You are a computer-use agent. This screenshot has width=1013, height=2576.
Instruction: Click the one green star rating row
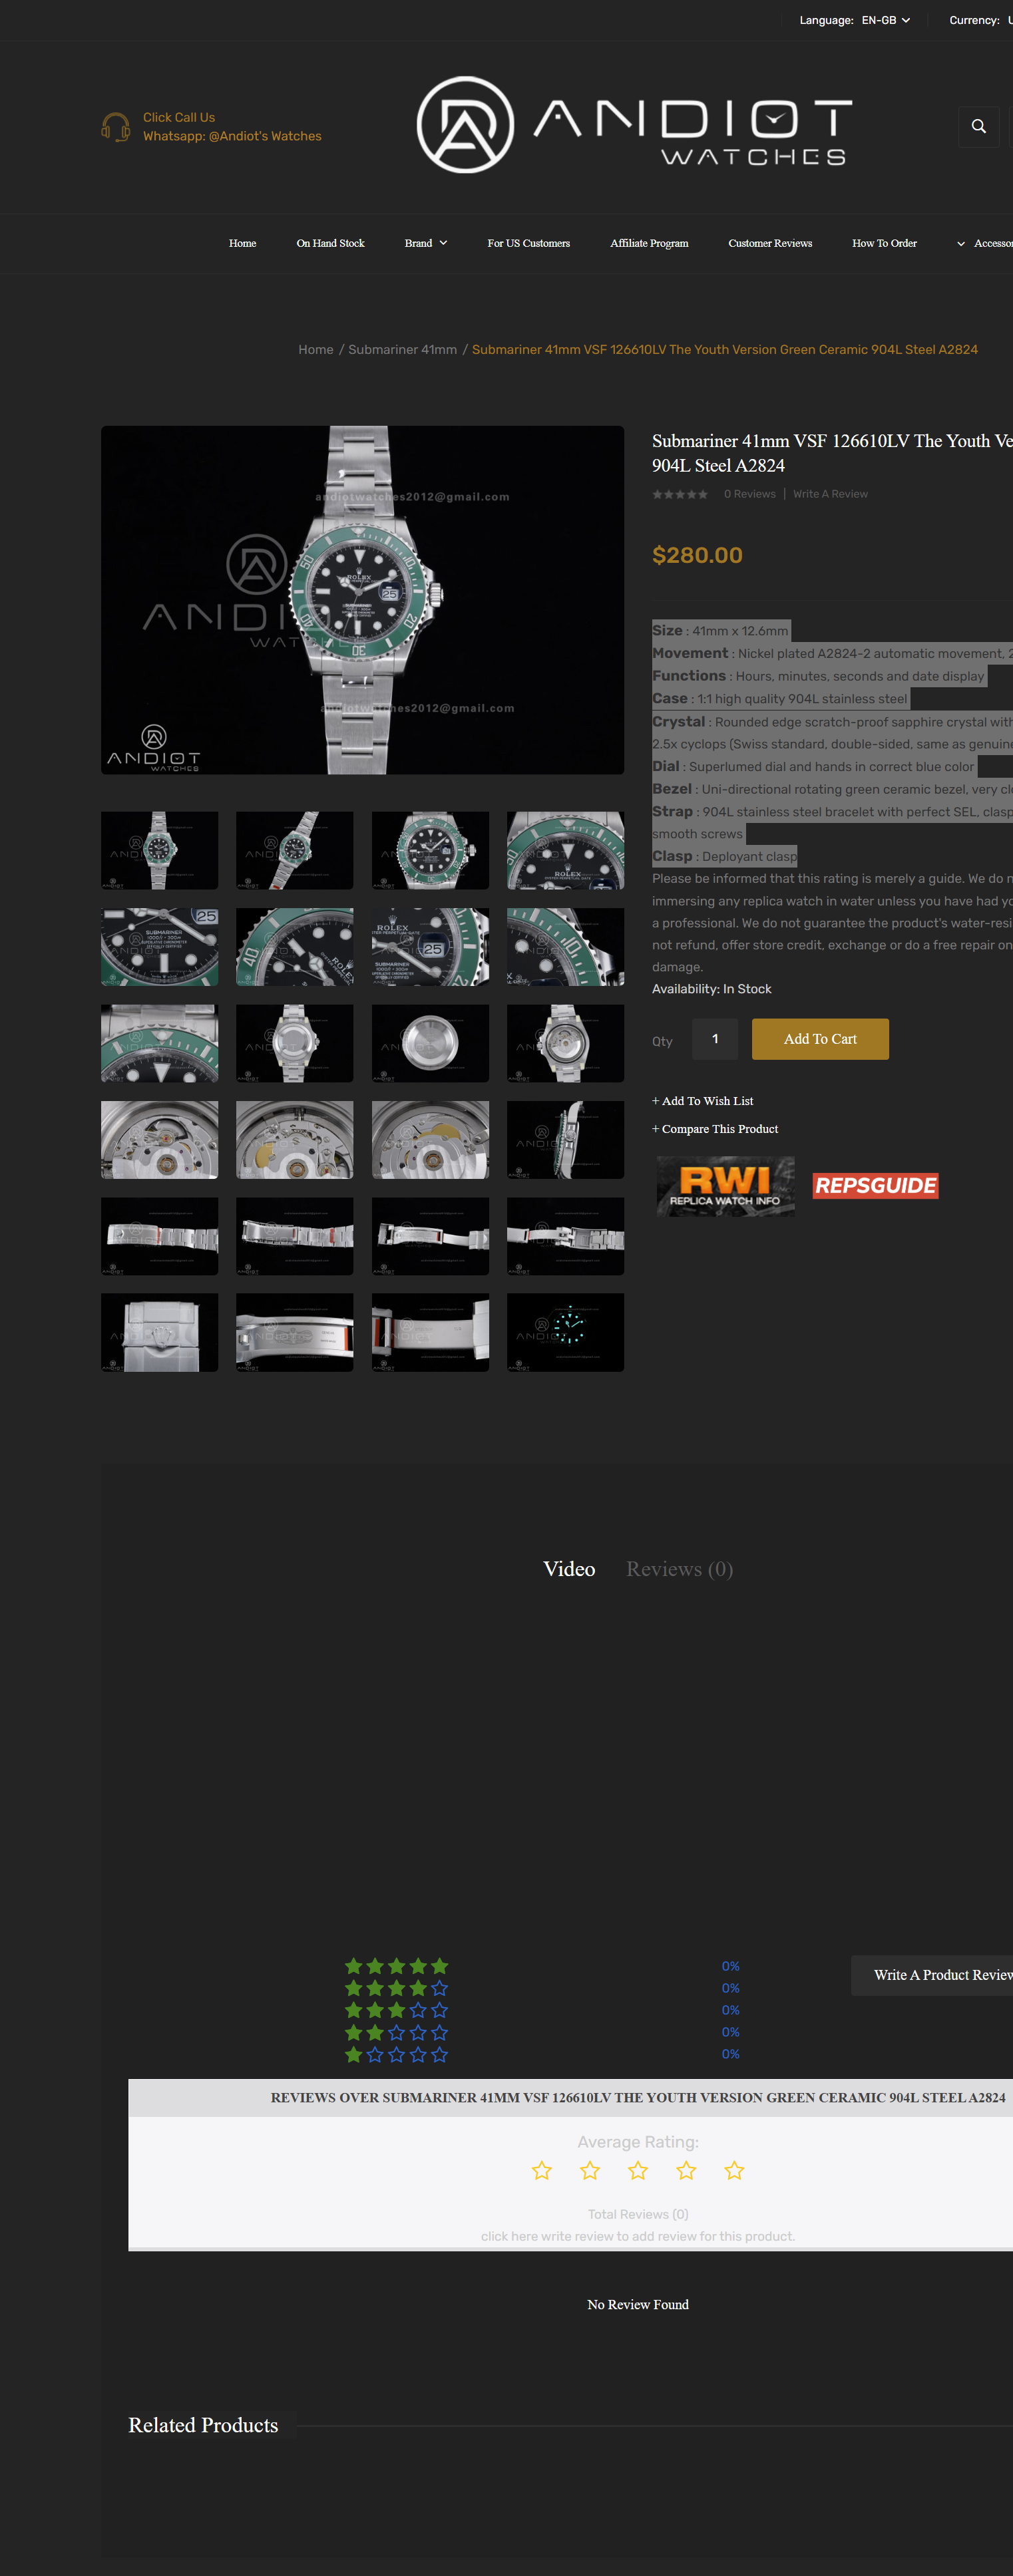pos(396,2054)
